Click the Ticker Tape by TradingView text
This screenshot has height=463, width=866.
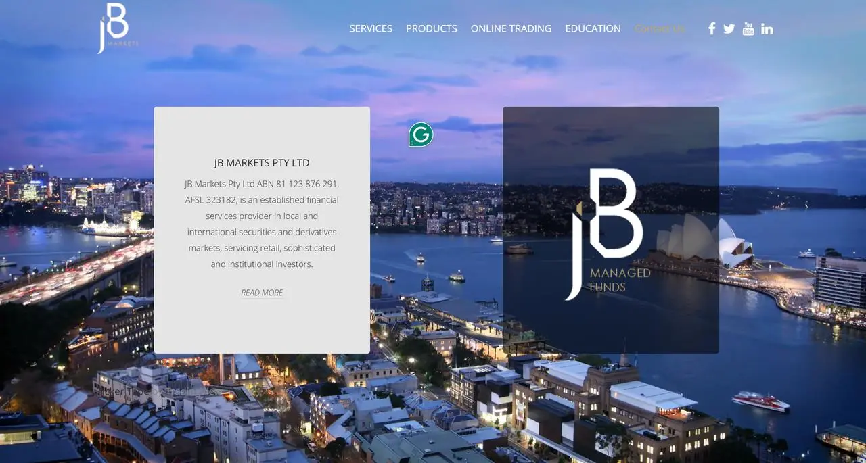[x=157, y=391]
